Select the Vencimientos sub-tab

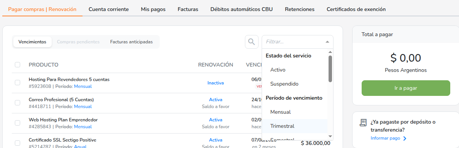(32, 42)
